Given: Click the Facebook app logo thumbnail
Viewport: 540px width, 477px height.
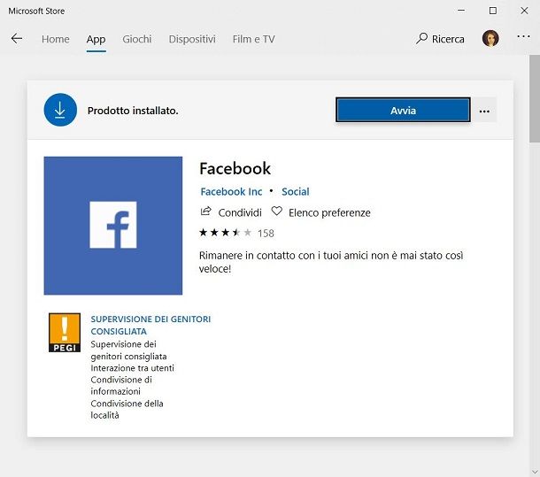Looking at the screenshot, I should click(x=113, y=226).
